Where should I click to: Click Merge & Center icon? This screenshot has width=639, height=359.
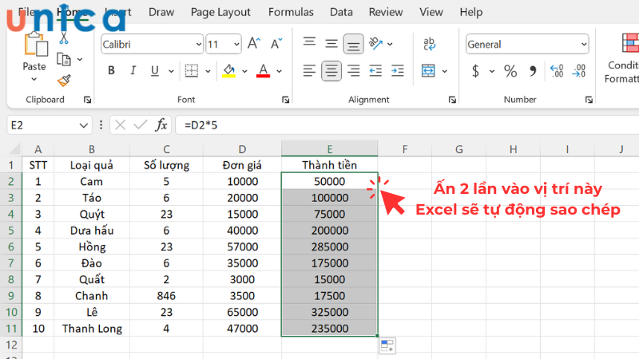428,71
